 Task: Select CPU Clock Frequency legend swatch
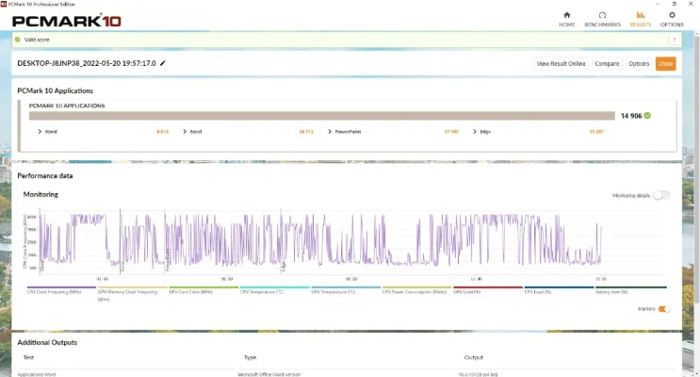pos(61,288)
